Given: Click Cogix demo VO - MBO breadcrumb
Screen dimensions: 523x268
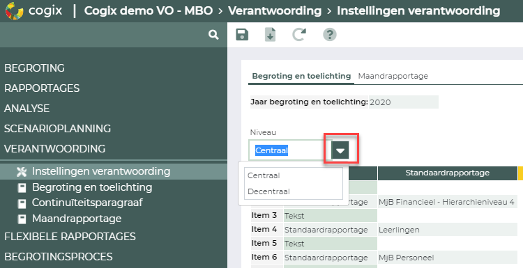Looking at the screenshot, I should [x=149, y=10].
